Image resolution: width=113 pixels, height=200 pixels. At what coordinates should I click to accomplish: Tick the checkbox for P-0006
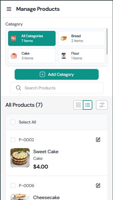[x=13, y=186]
